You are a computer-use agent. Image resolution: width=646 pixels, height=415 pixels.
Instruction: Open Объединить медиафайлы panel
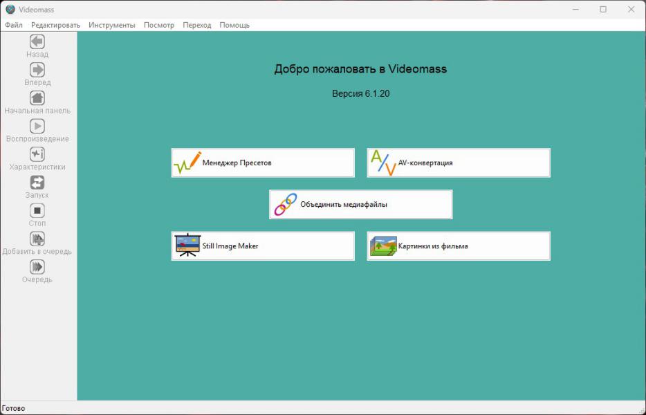click(x=361, y=205)
